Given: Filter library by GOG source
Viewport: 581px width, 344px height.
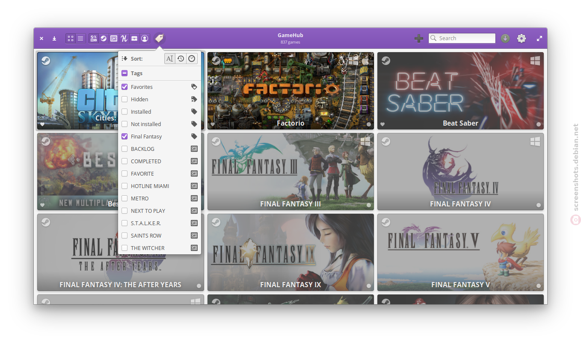Looking at the screenshot, I should tap(114, 38).
